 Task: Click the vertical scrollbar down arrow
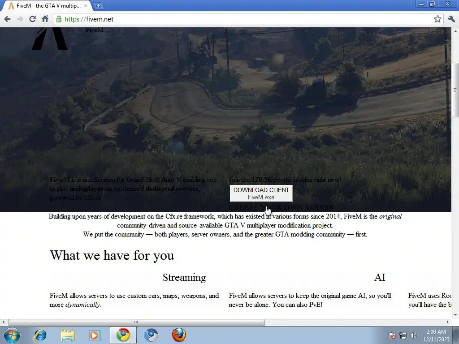[455, 315]
